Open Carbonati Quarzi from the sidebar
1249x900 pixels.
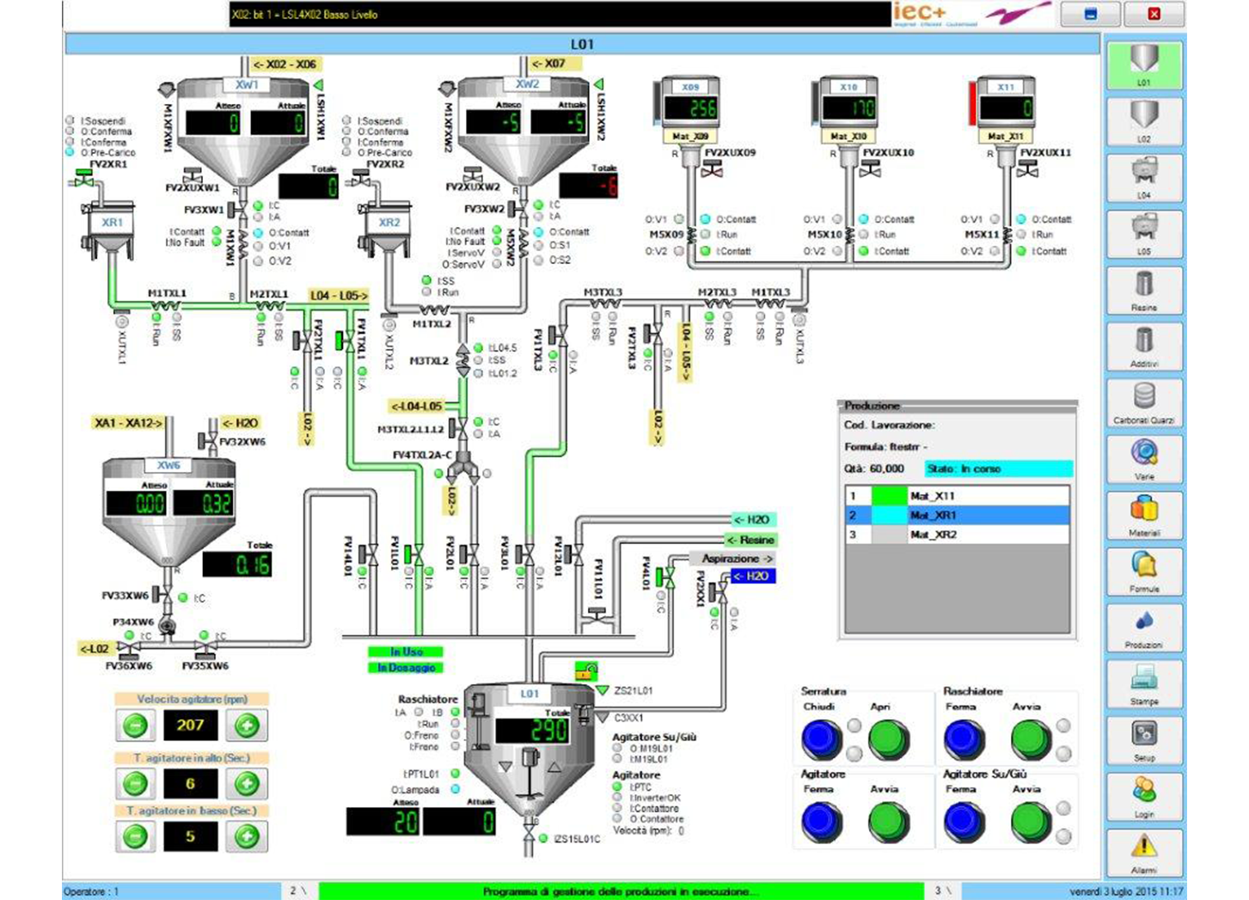1143,401
